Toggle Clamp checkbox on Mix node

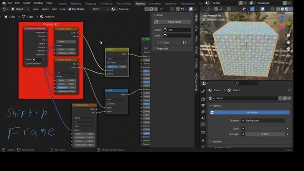click(109, 63)
